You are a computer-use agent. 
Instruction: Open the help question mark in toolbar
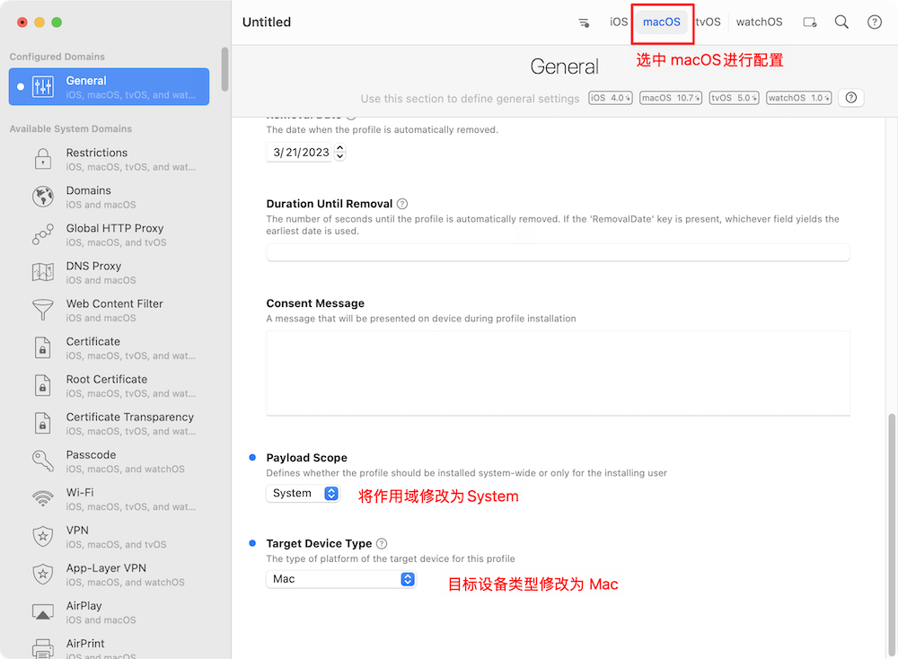pos(874,22)
